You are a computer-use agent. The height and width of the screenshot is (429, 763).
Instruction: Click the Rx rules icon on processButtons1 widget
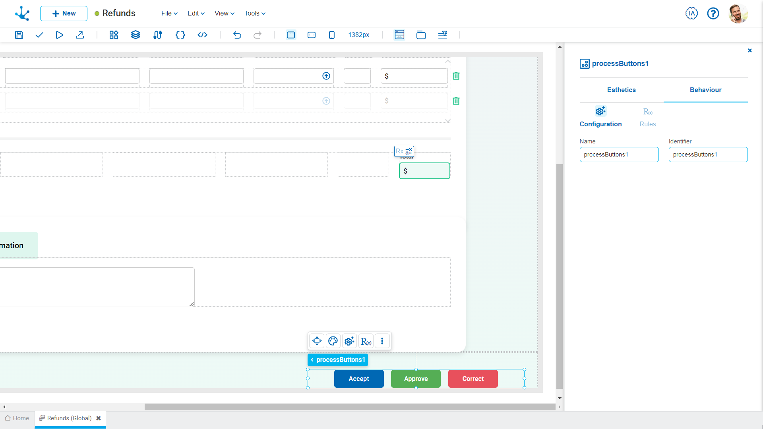366,341
